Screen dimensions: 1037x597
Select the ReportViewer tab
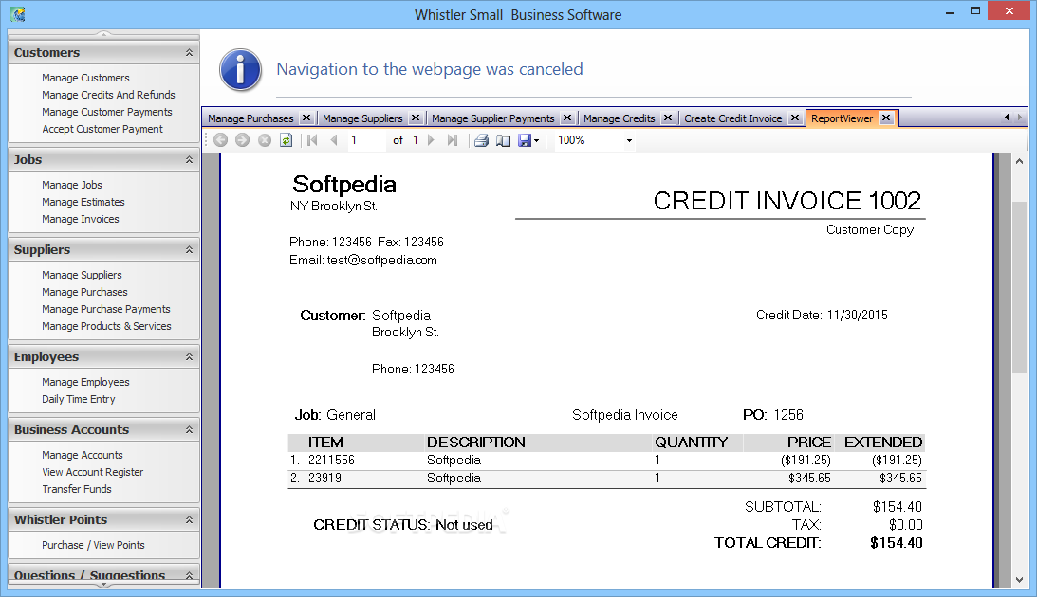(x=842, y=118)
